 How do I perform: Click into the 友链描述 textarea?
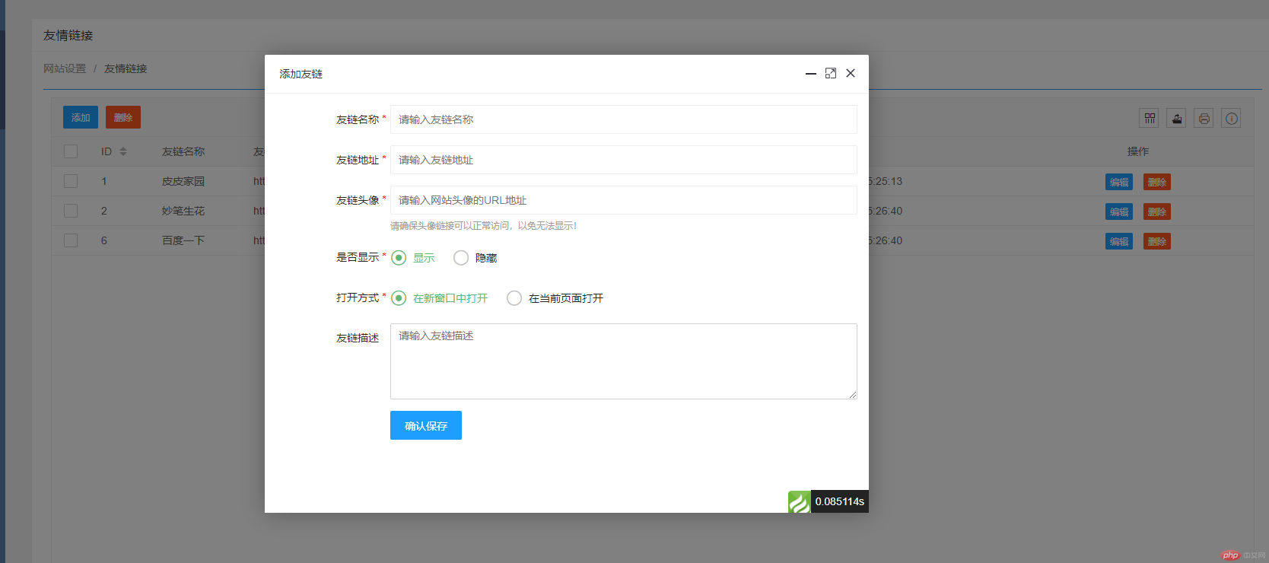[623, 361]
